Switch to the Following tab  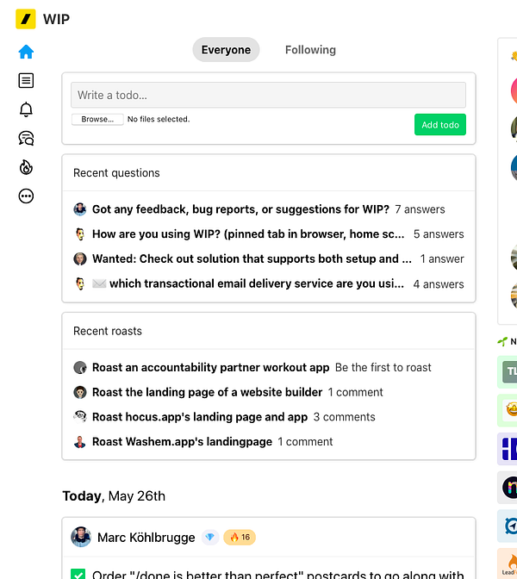pyautogui.click(x=310, y=49)
